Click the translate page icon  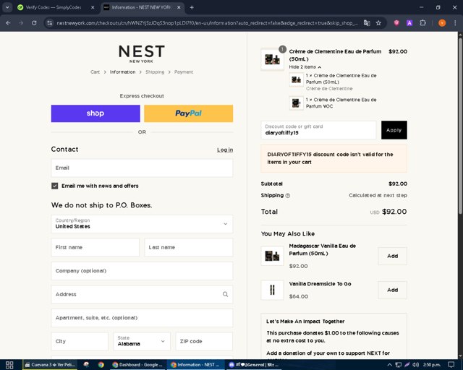[367, 22]
